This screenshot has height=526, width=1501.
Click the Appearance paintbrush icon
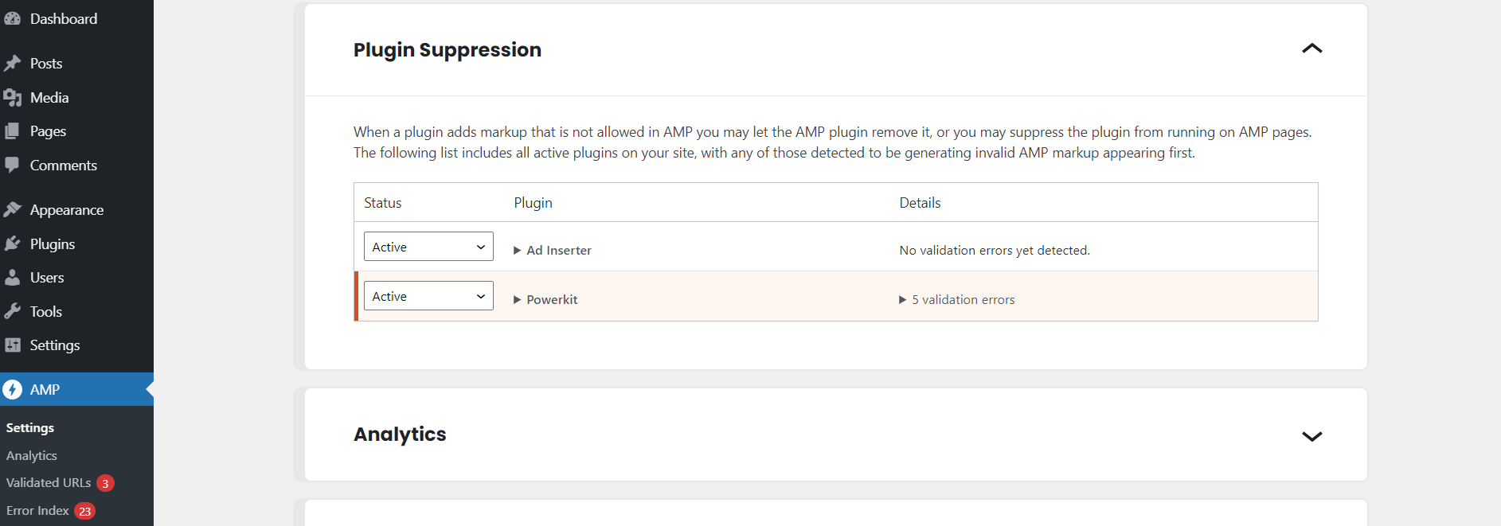pos(12,209)
